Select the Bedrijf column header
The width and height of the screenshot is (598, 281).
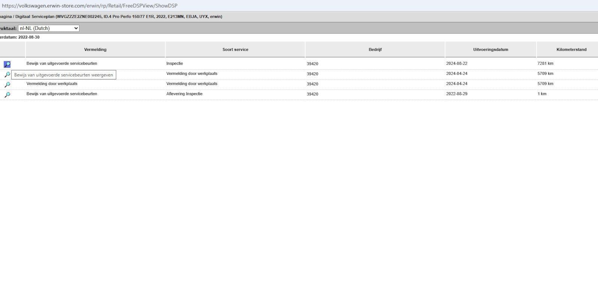pos(375,49)
